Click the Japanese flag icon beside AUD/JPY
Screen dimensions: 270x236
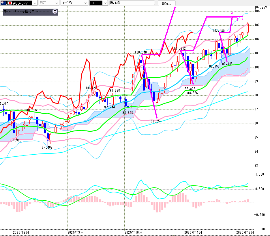[10, 3]
